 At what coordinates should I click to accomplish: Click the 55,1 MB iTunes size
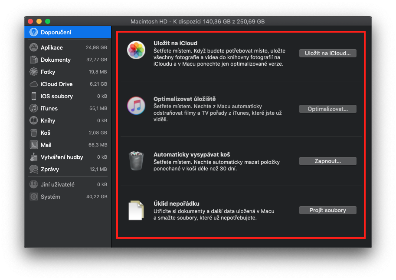click(98, 108)
